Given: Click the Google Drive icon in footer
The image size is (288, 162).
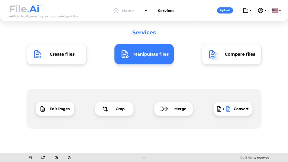Looking at the screenshot, I should coord(69,158).
